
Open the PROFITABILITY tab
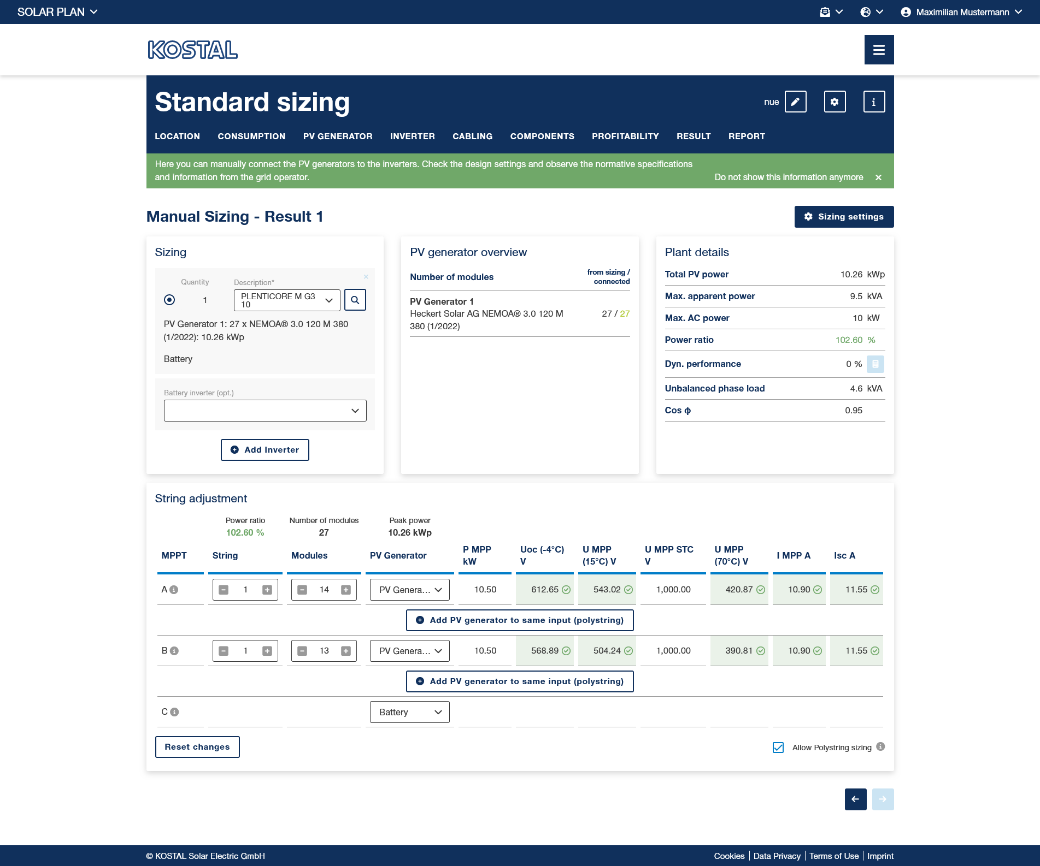[625, 137]
